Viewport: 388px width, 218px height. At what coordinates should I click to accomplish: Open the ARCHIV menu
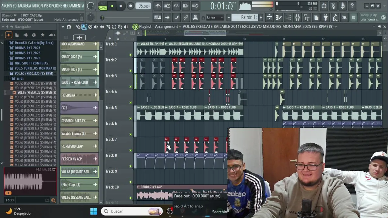7,6
